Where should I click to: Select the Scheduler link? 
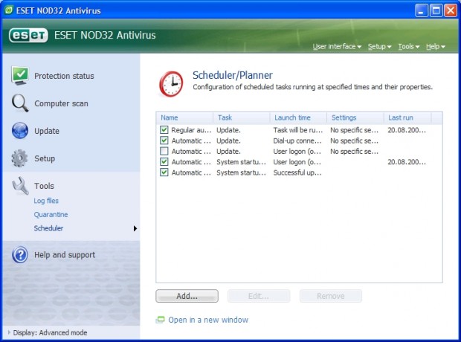point(48,228)
